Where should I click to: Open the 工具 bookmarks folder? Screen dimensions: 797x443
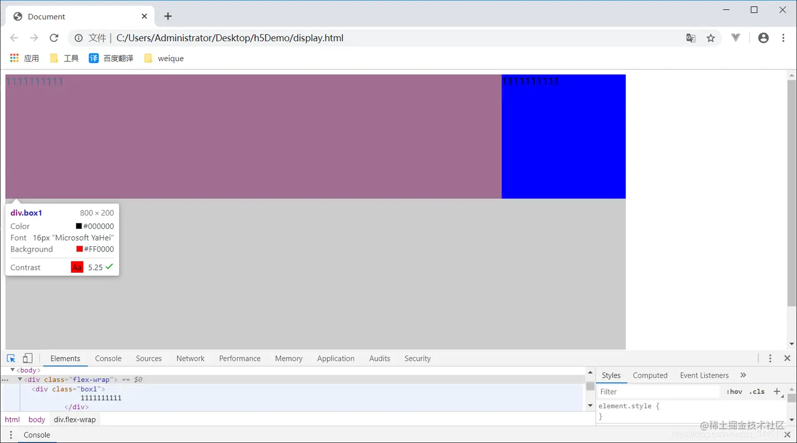click(x=64, y=59)
